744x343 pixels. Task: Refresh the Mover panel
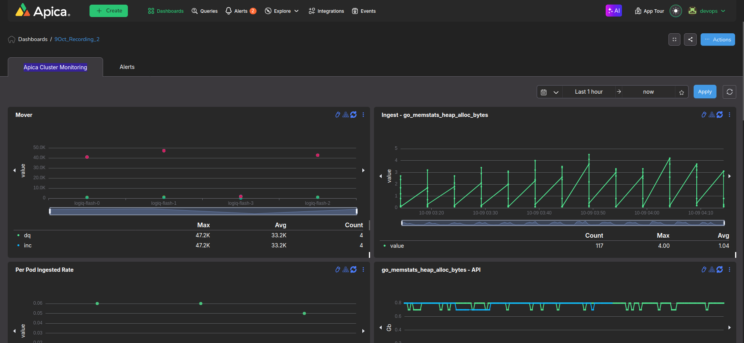[353, 115]
